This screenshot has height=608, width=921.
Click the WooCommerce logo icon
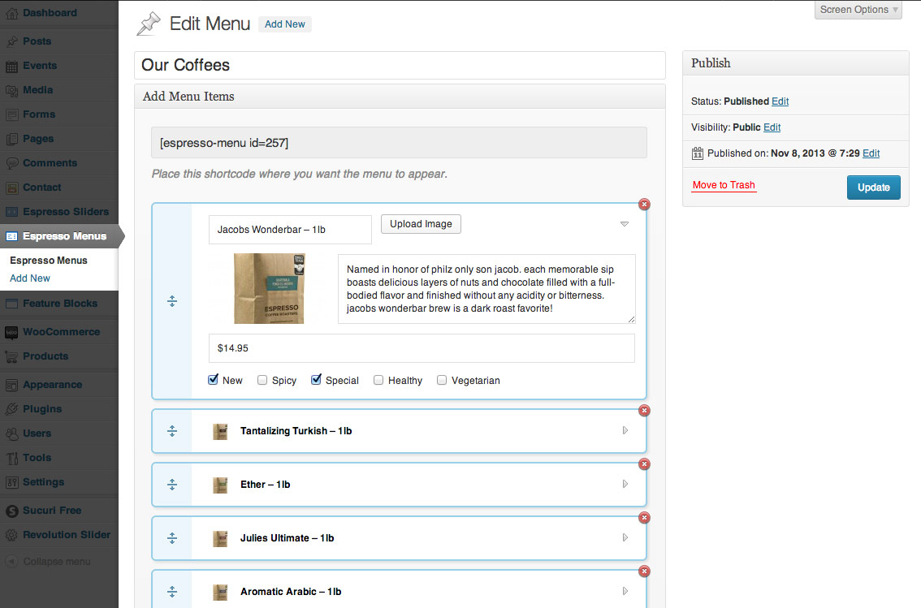11,332
